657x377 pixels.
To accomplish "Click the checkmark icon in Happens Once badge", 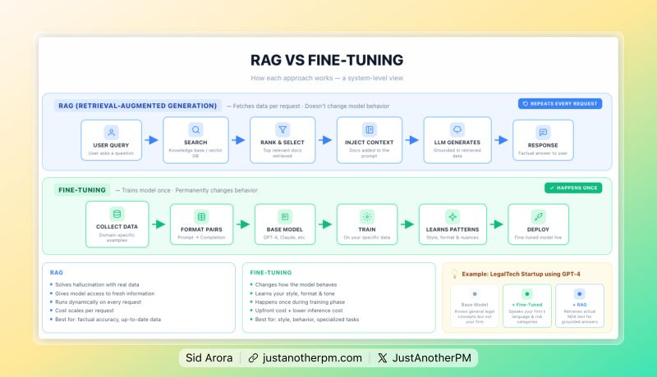I will pyautogui.click(x=552, y=188).
